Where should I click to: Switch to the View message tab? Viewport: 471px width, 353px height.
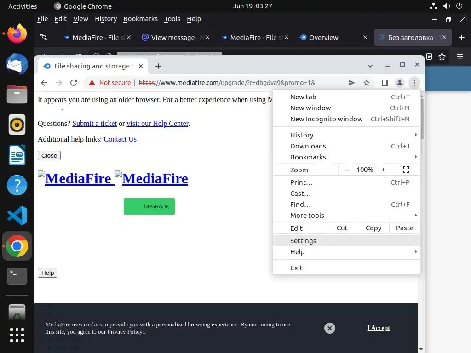175,38
